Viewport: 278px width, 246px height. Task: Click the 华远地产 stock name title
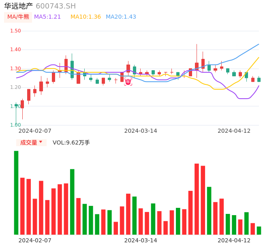click(x=19, y=6)
